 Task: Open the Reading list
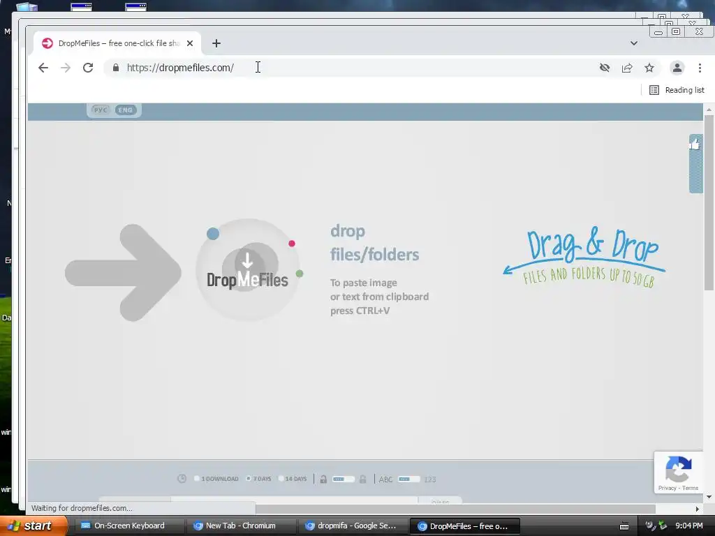pyautogui.click(x=677, y=90)
